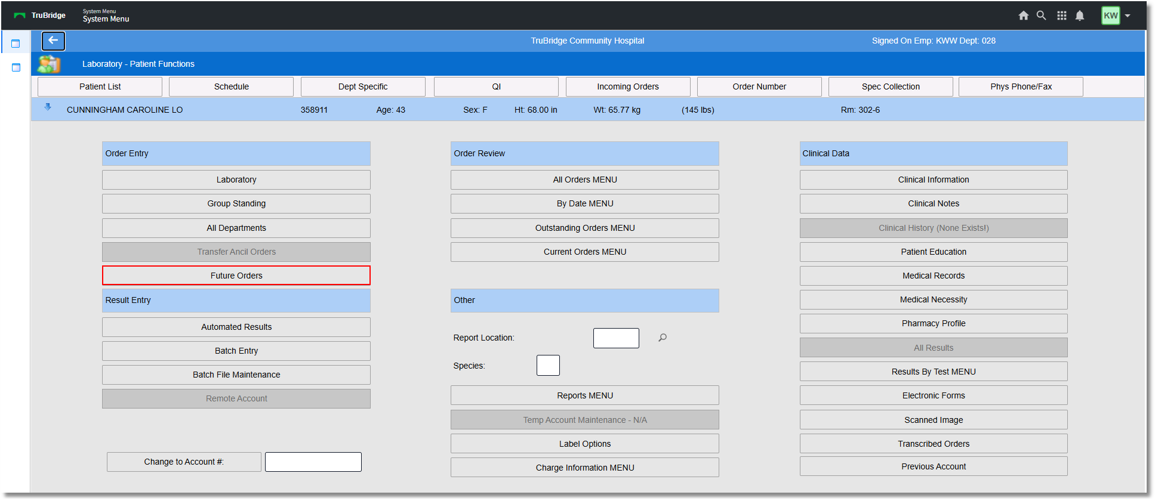This screenshot has height=501, width=1155.
Task: Click the Laboratory Patient Functions icon
Action: pos(49,64)
